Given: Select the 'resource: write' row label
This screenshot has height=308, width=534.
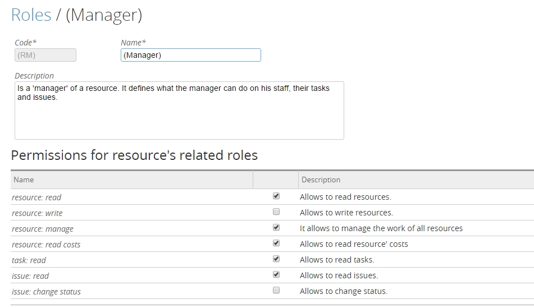Looking at the screenshot, I should 37,213.
